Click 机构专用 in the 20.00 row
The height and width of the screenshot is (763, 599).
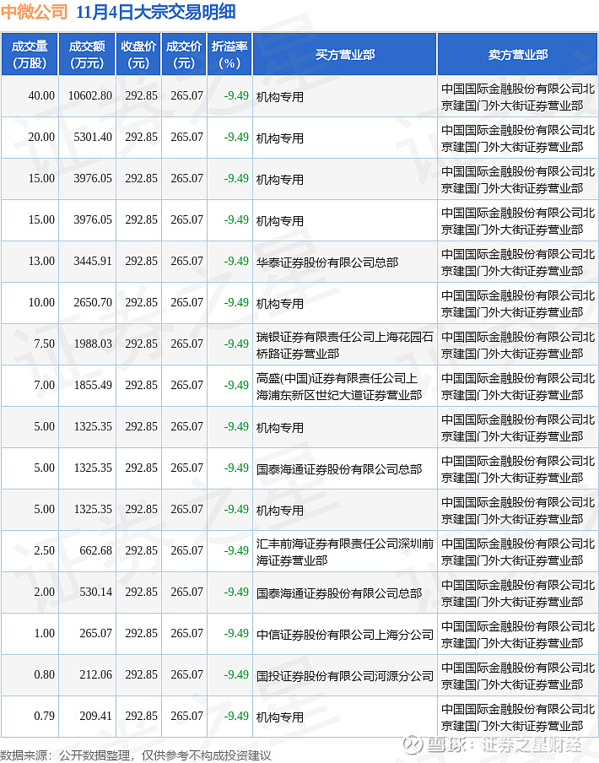click(280, 138)
